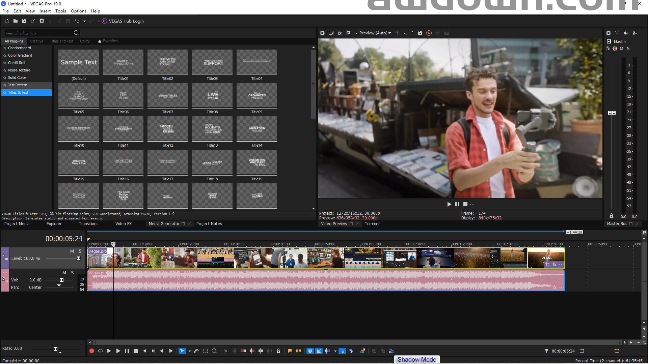
Task: Select the Zoom magnifier edit tool
Action: point(214,351)
